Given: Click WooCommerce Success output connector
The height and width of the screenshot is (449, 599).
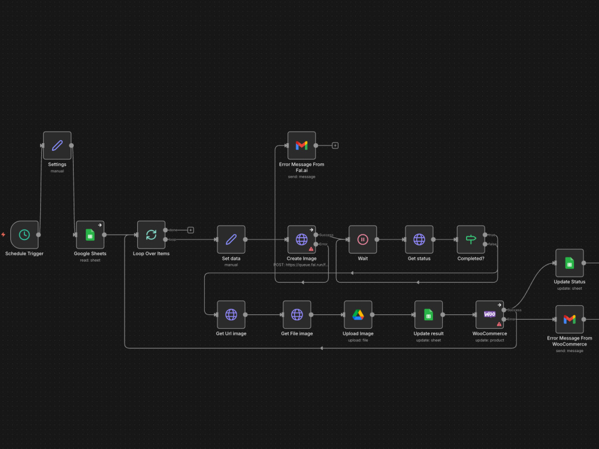Looking at the screenshot, I should (x=504, y=310).
